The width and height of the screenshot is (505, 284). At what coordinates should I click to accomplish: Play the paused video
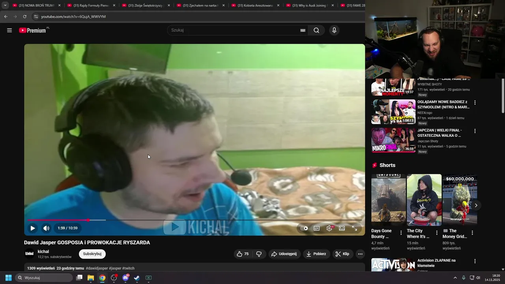[x=33, y=228]
